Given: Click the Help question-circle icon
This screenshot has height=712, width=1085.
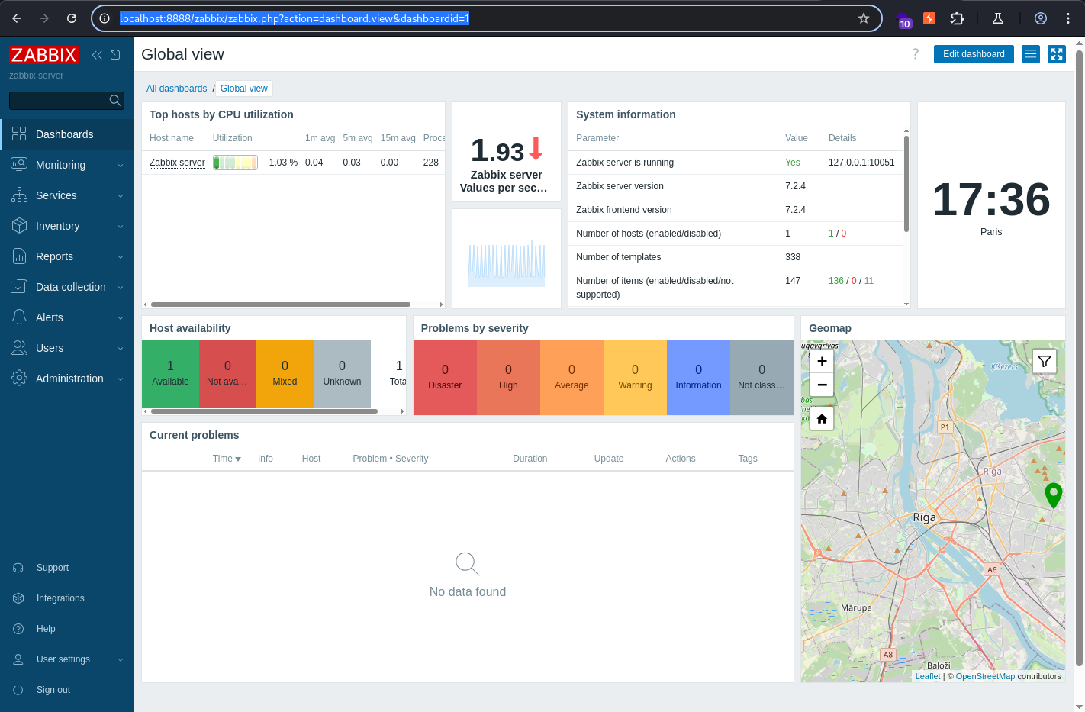Looking at the screenshot, I should pos(18,629).
